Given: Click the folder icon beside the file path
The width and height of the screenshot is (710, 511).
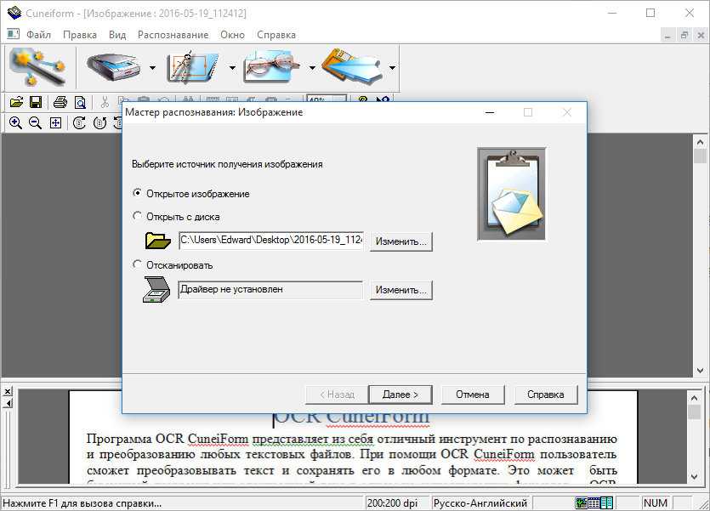Looking at the screenshot, I should point(157,241).
